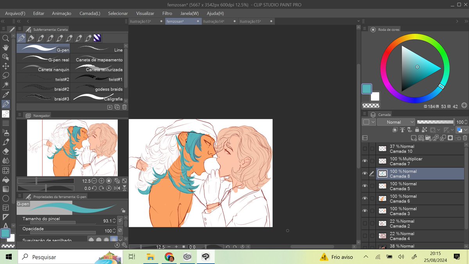Select the Blend tool
The width and height of the screenshot is (469, 264).
[x=5, y=160]
